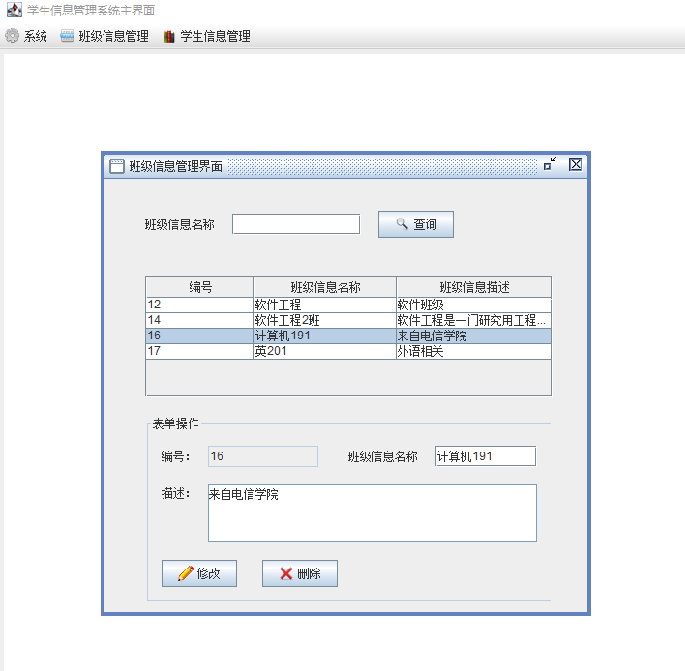Viewport: 685px width, 671px height.
Task: Click the 删除 button
Action: coord(300,573)
